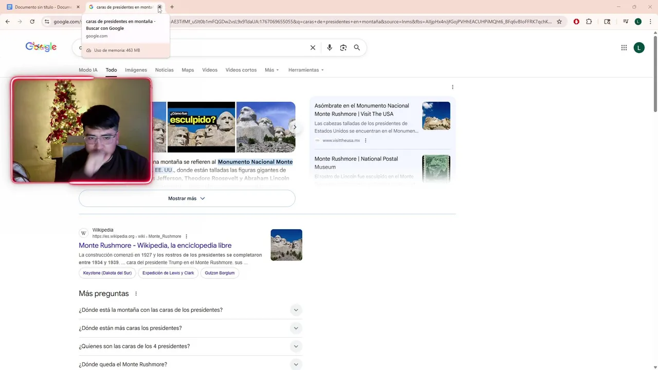Screen dimensions: 658x370
Task: Open 'Monte Rushmore | National Postal Museum' link
Action: (x=356, y=163)
